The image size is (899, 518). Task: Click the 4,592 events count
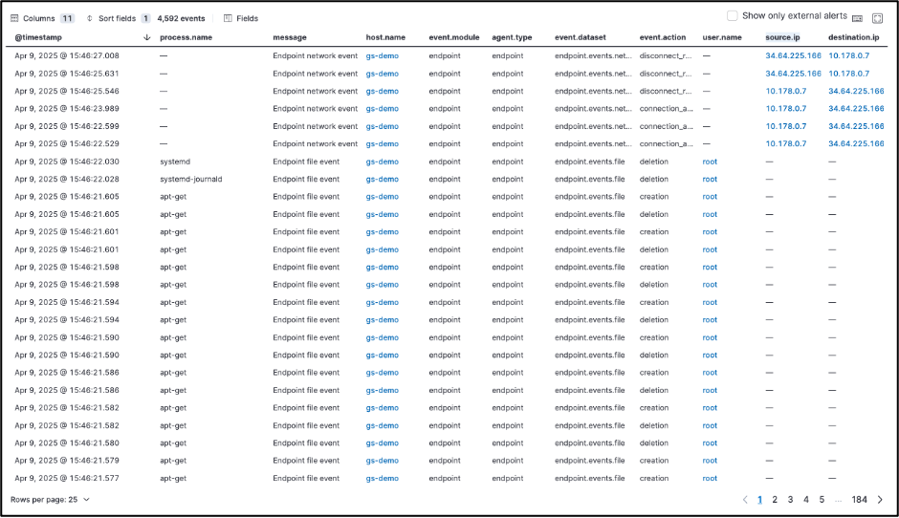(181, 18)
